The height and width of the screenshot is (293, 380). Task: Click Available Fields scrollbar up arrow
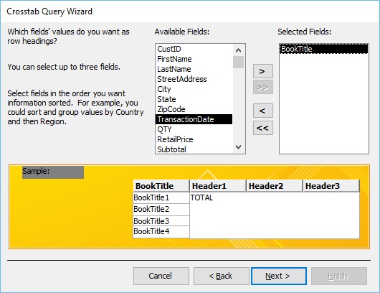tap(239, 50)
